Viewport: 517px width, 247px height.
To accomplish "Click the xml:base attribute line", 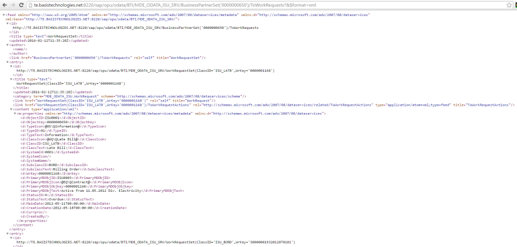I will point(93,20).
